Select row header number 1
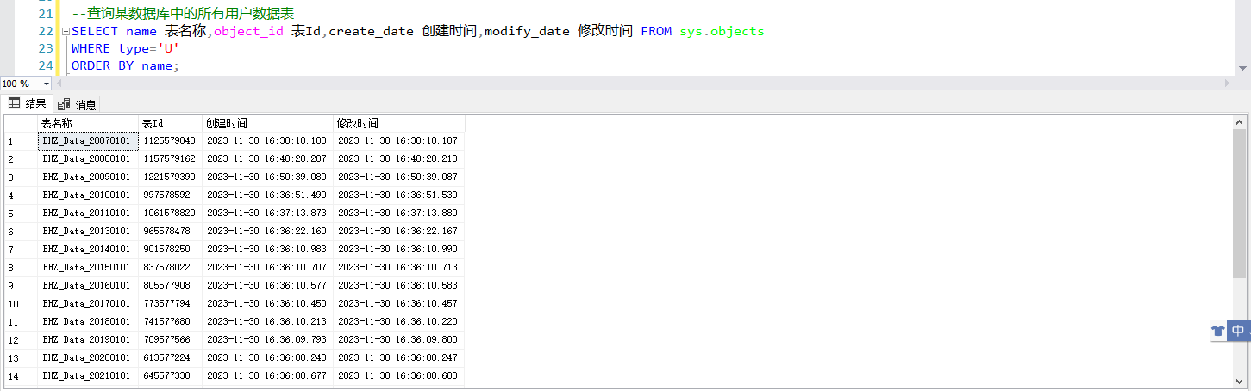 tap(21, 140)
